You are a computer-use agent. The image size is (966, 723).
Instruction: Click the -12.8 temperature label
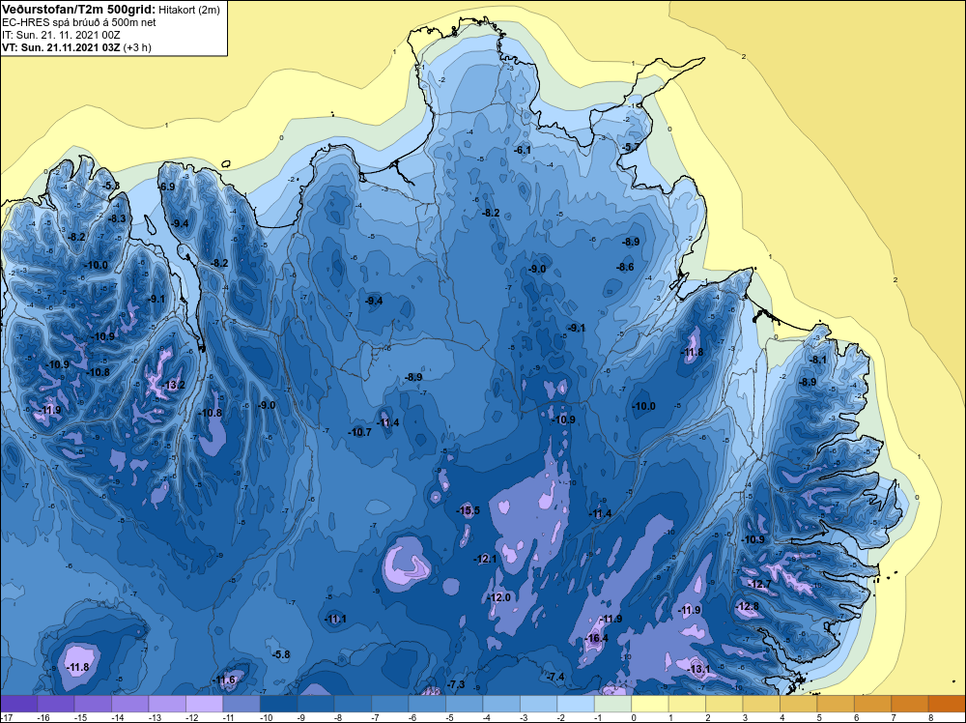point(748,606)
